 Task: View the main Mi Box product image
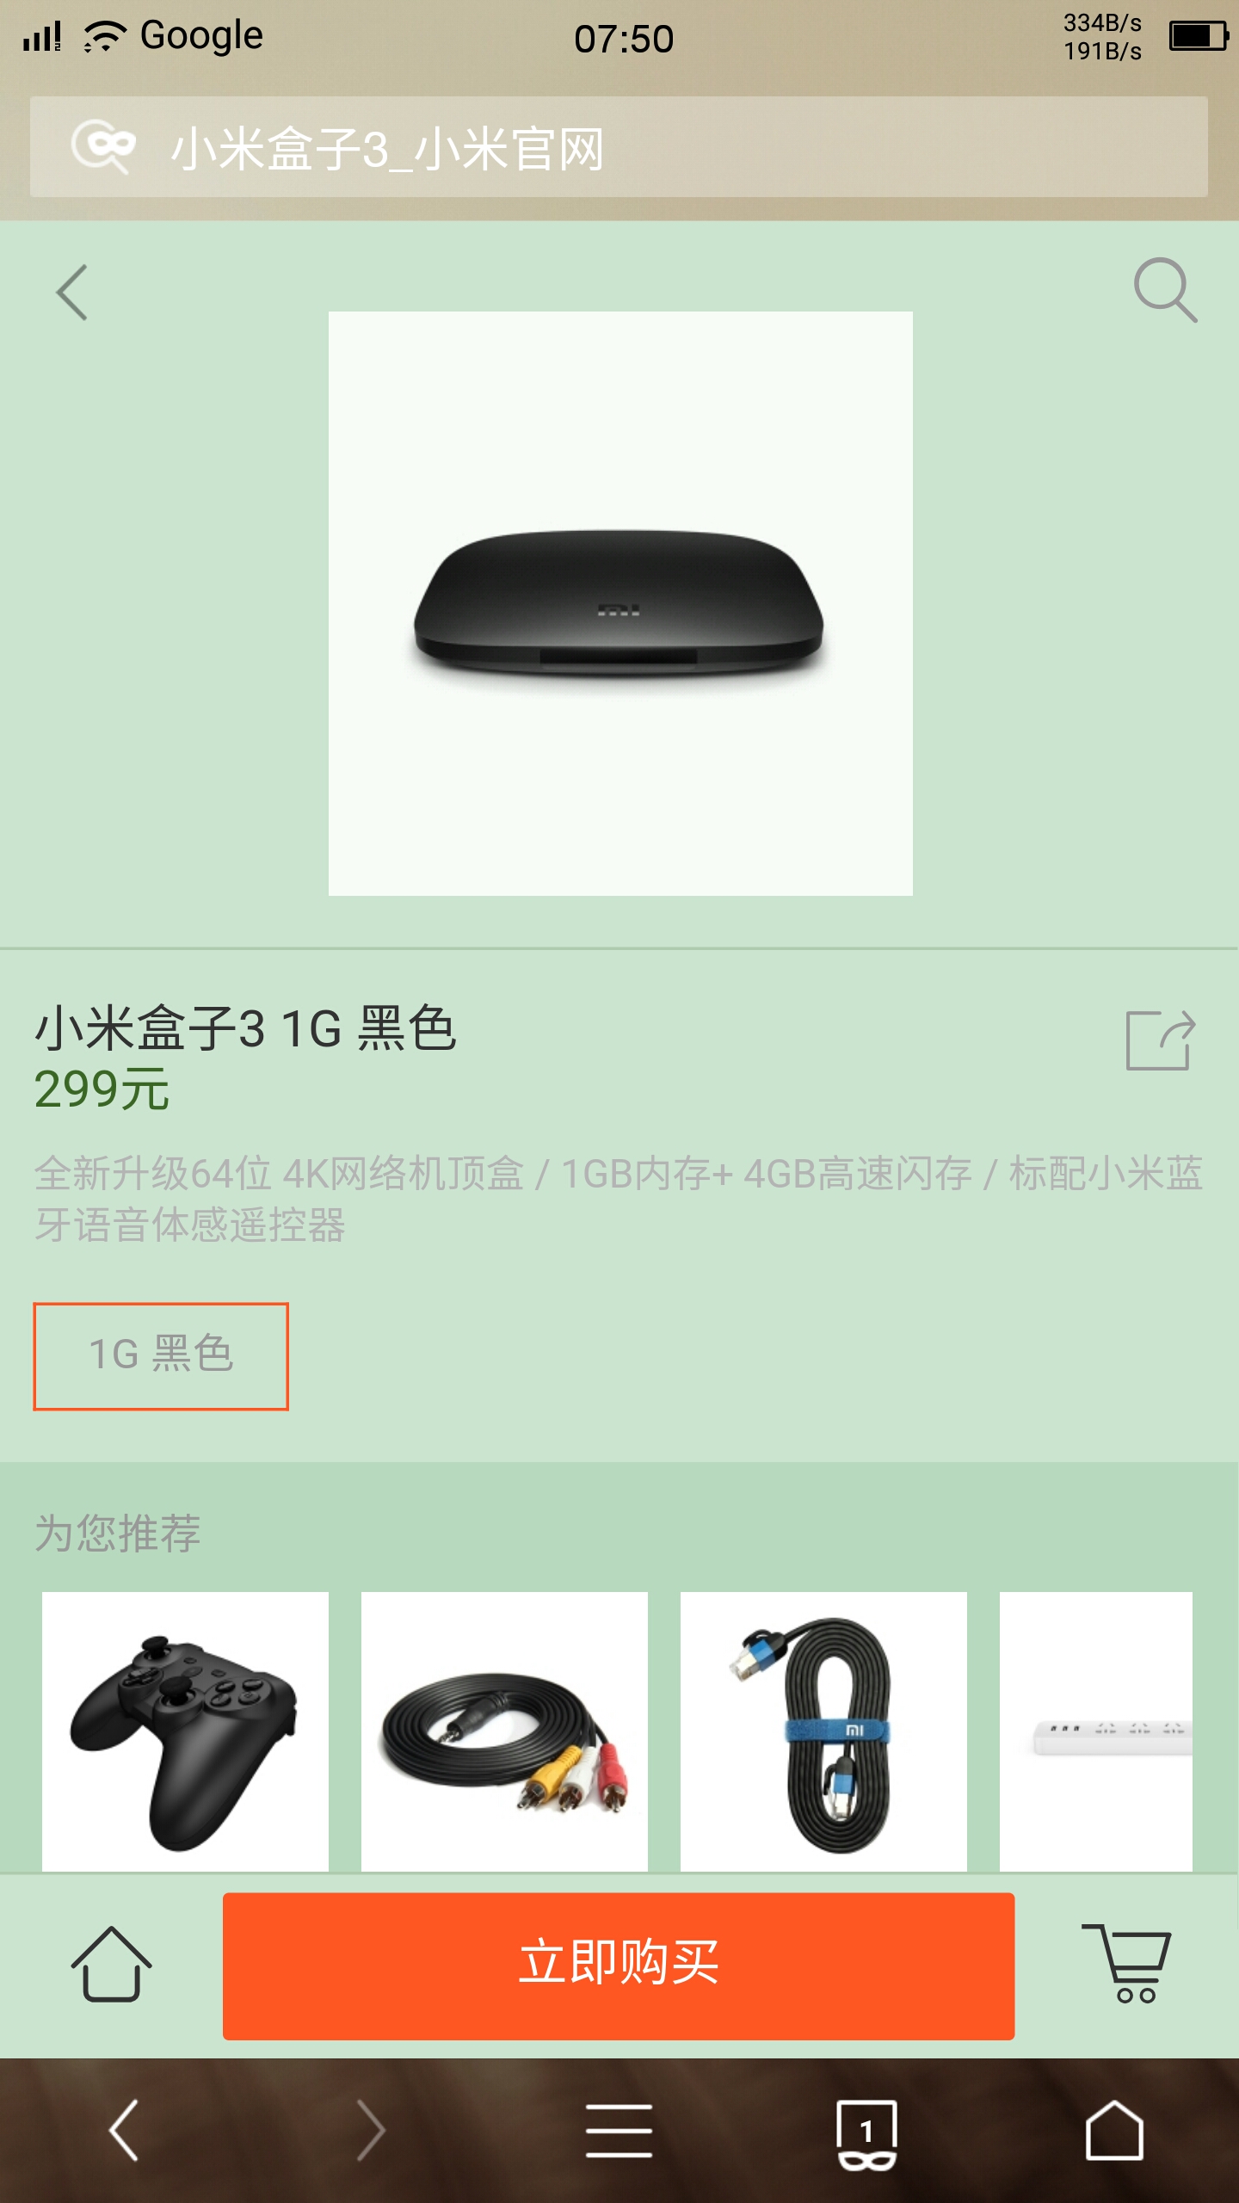pos(620,603)
